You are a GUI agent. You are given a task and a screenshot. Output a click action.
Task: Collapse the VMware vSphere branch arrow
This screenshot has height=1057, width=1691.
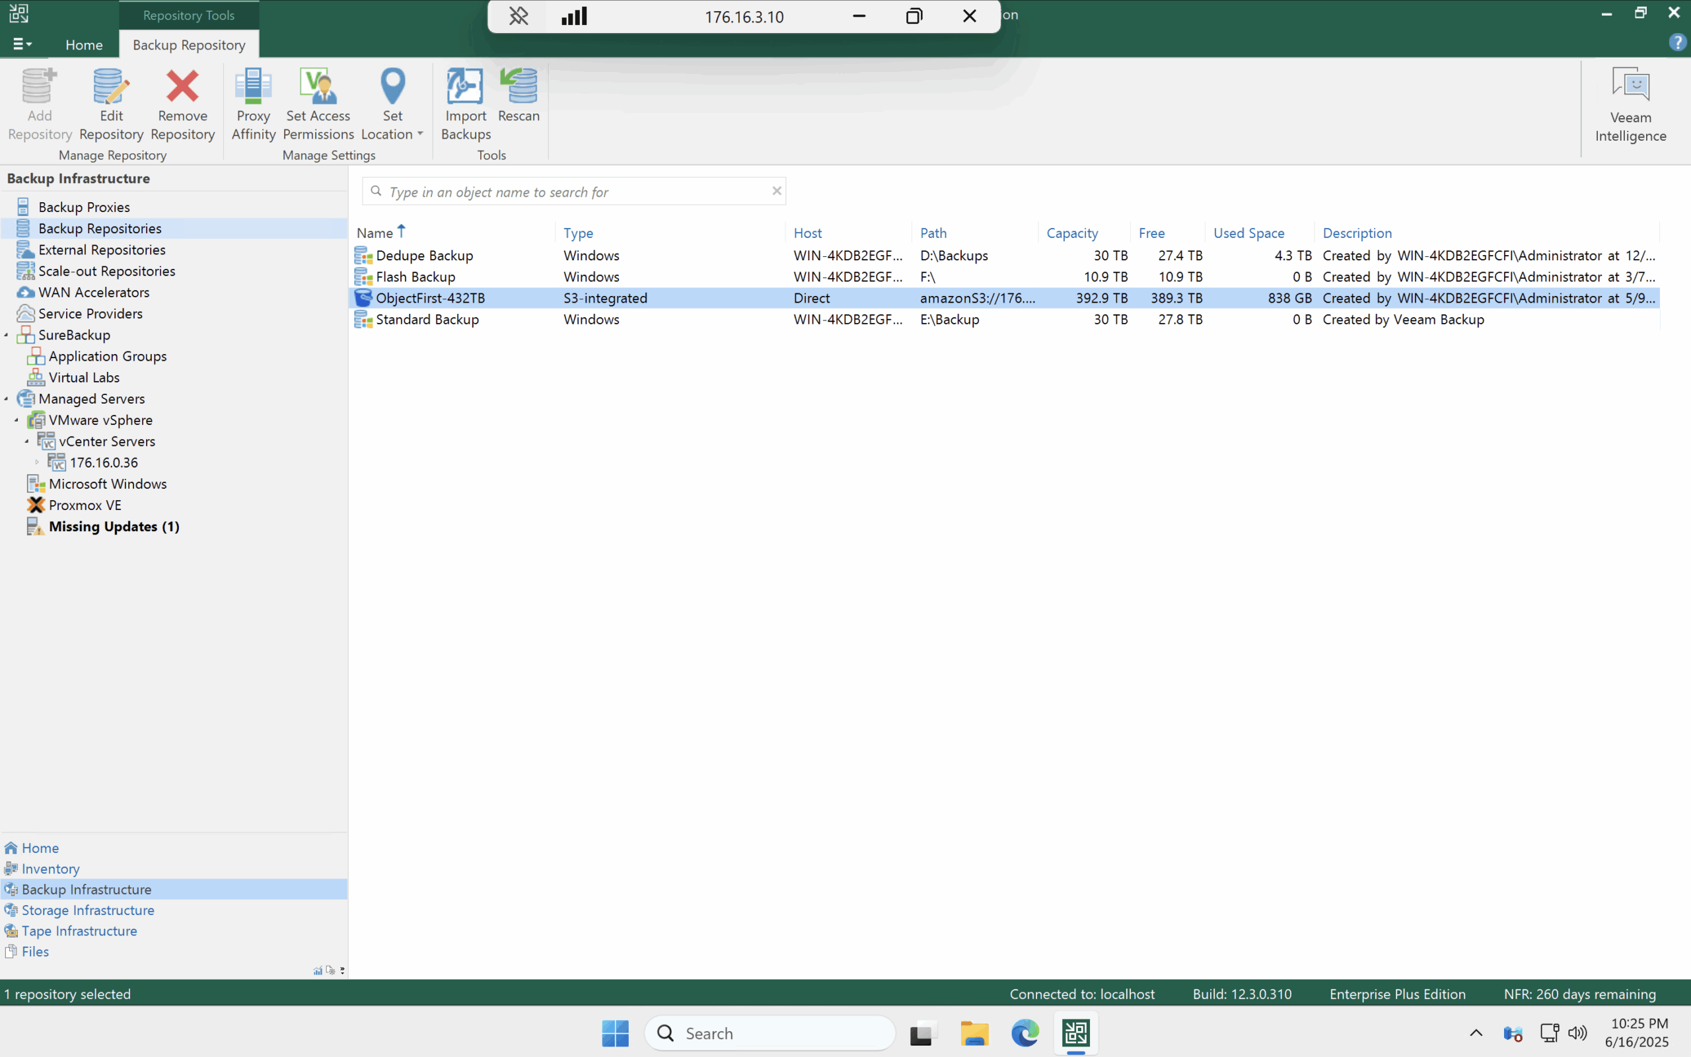coord(17,420)
